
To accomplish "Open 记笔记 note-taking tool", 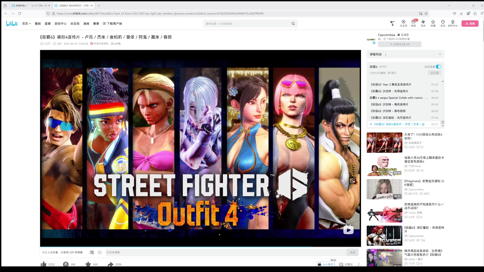I will pyautogui.click(x=346, y=264).
